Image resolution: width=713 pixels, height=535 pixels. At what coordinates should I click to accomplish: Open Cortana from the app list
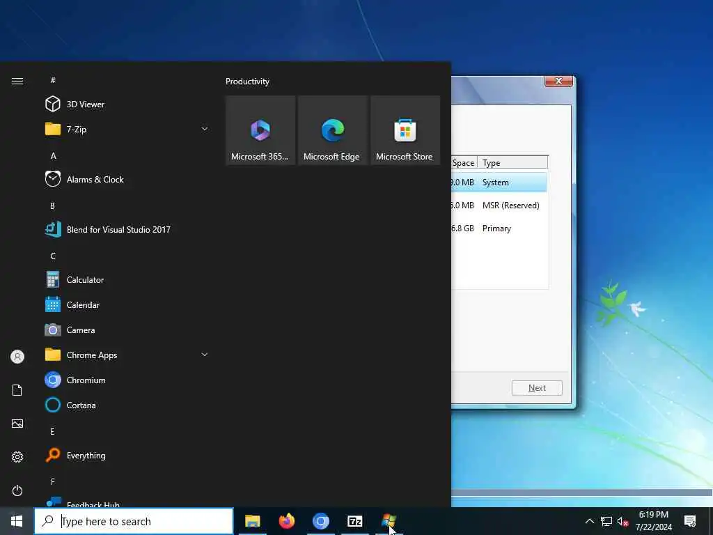(127, 405)
